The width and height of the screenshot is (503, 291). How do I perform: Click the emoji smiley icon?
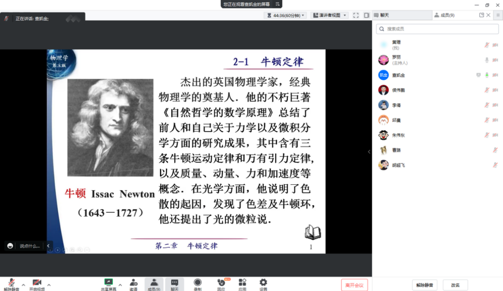coord(10,246)
